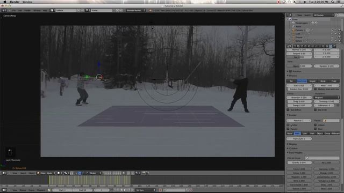Click the timeline editor type icon
Image resolution: width=344 pixels, height=193 pixels.
point(4,190)
